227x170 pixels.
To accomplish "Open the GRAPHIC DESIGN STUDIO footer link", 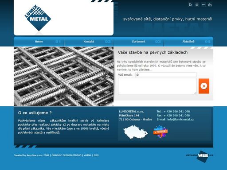I will (67, 155).
